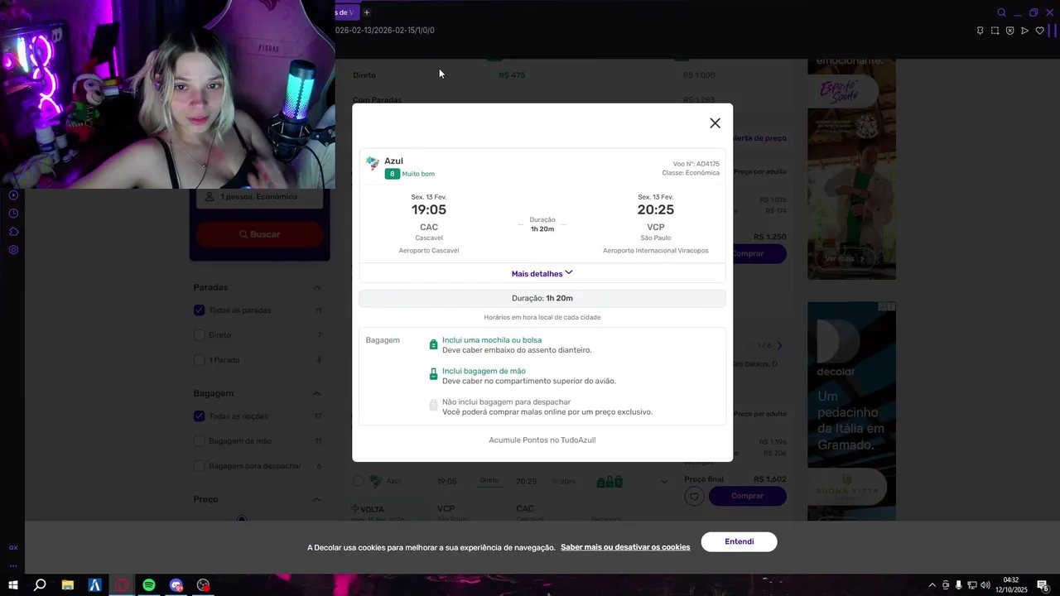Open the three-dots sidebar menu

coord(13,566)
